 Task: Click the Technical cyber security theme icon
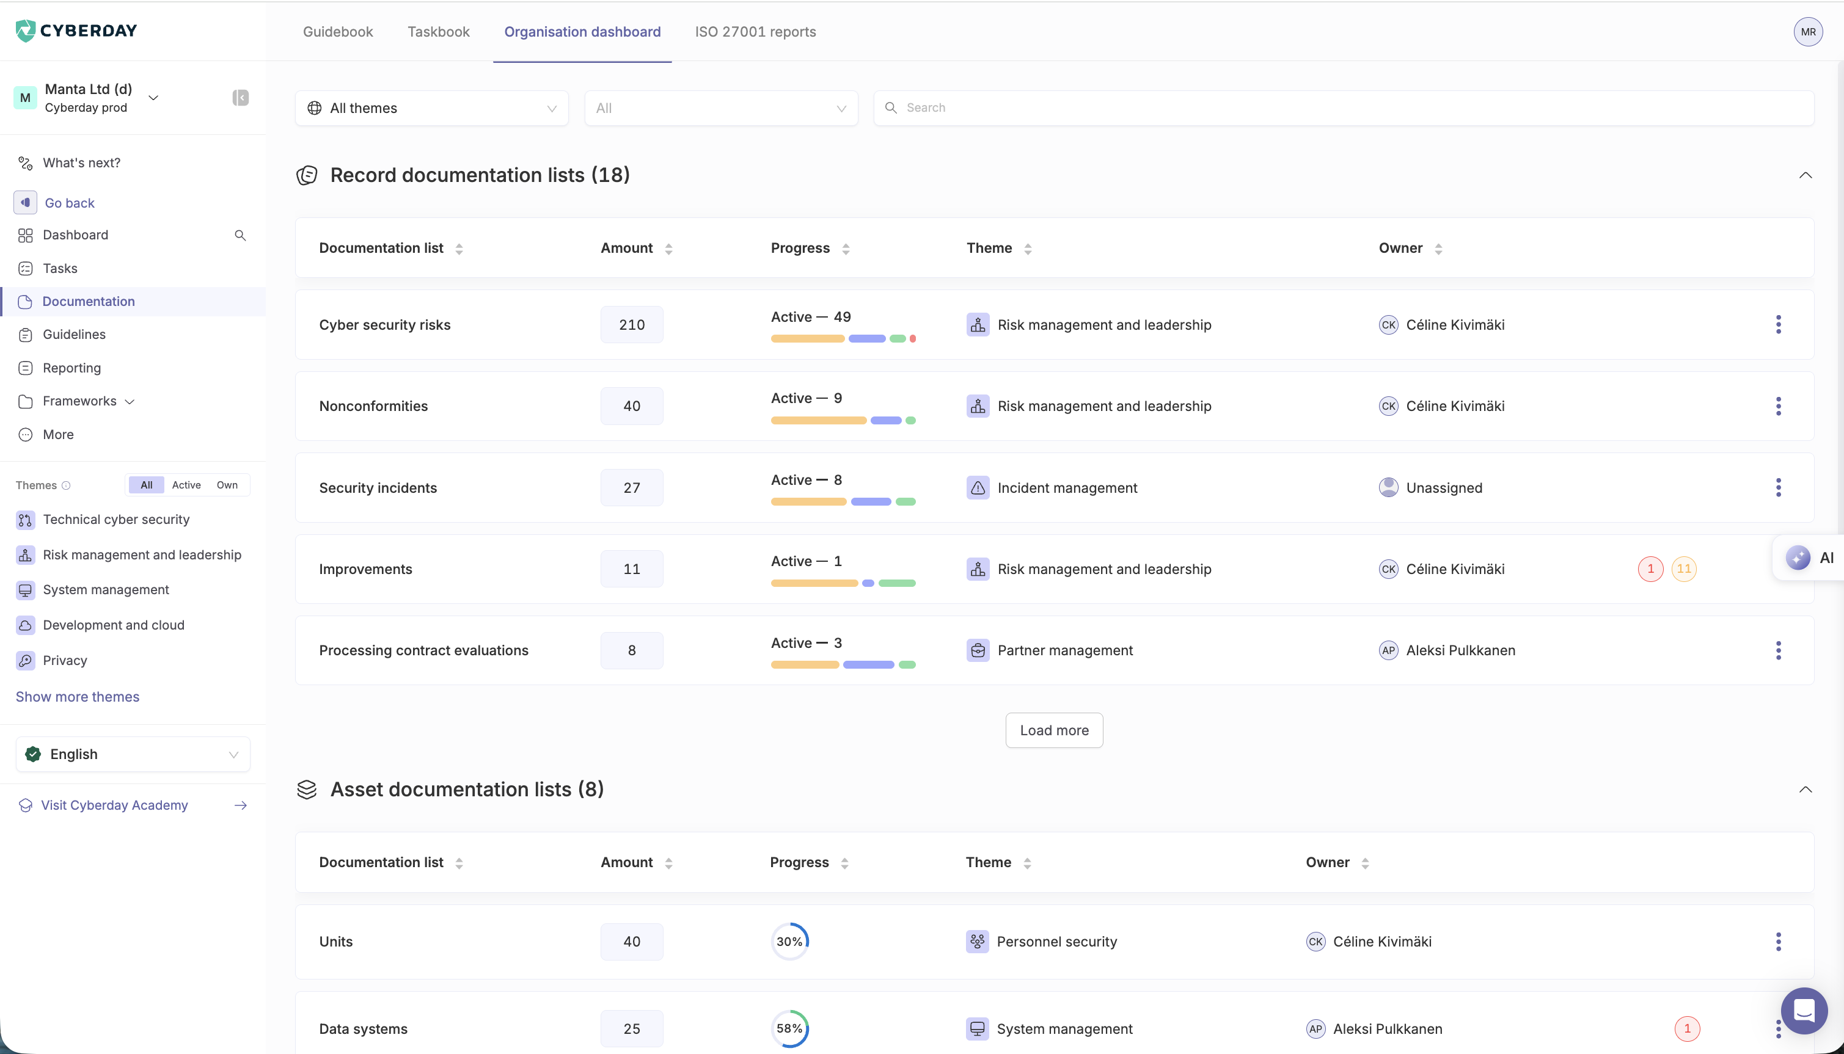point(25,520)
